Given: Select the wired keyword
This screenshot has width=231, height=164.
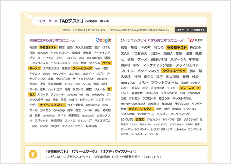Looking at the screenshot, I should pyautogui.click(x=46, y=73).
